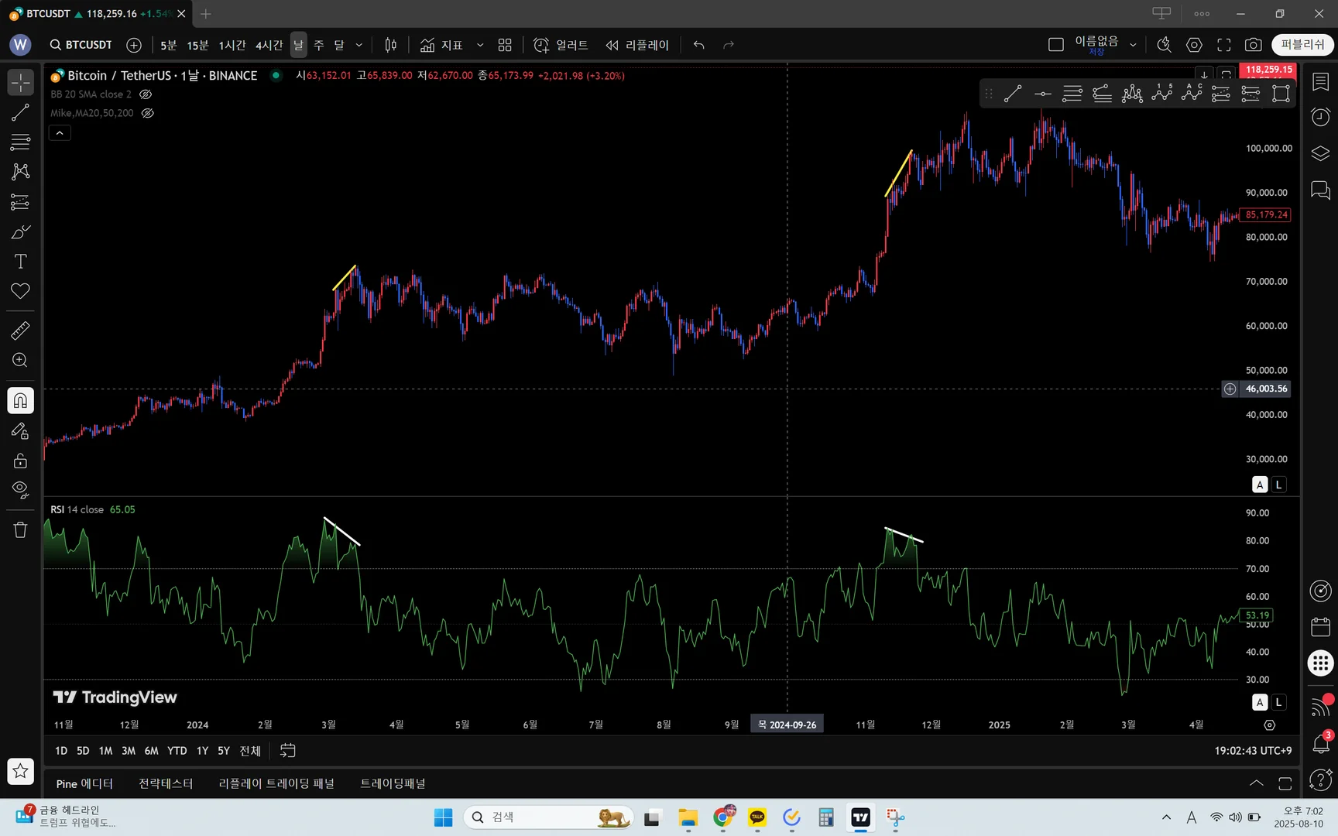This screenshot has height=836, width=1338.
Task: Take a chart snapshot with camera icon
Action: (x=1253, y=45)
